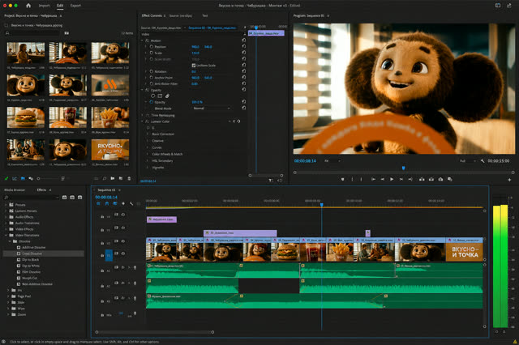Toggle the V1 track lock
Viewport: 519px width, 345px height.
pos(102,255)
